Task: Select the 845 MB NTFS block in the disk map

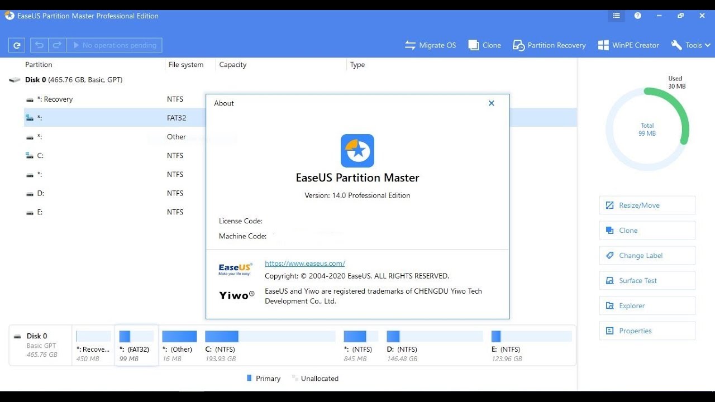Action: pyautogui.click(x=361, y=346)
